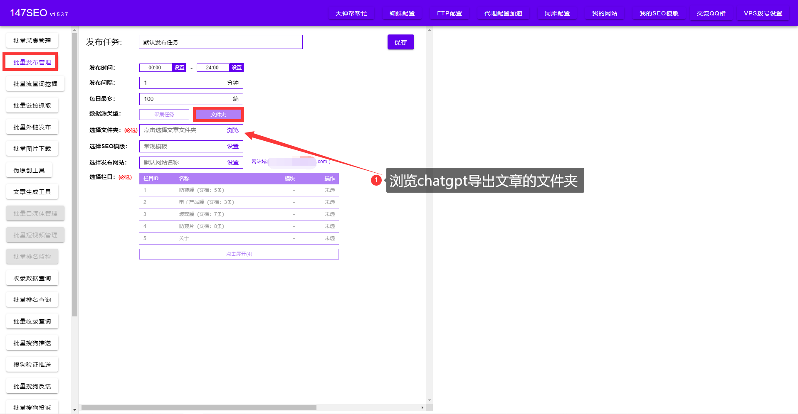Click 浏览 to choose article folder
Viewport: 798px width, 414px height.
click(232, 130)
